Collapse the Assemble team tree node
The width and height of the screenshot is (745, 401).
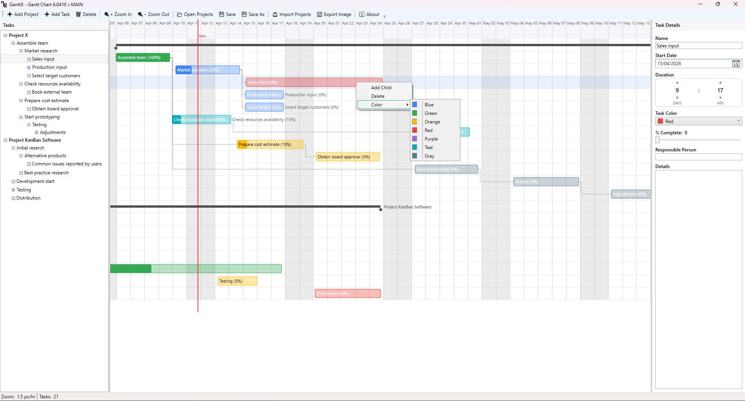[x=13, y=43]
